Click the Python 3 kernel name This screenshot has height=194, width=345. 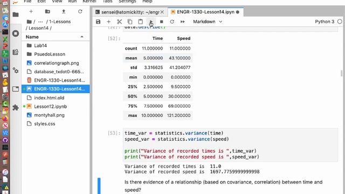[x=325, y=22]
